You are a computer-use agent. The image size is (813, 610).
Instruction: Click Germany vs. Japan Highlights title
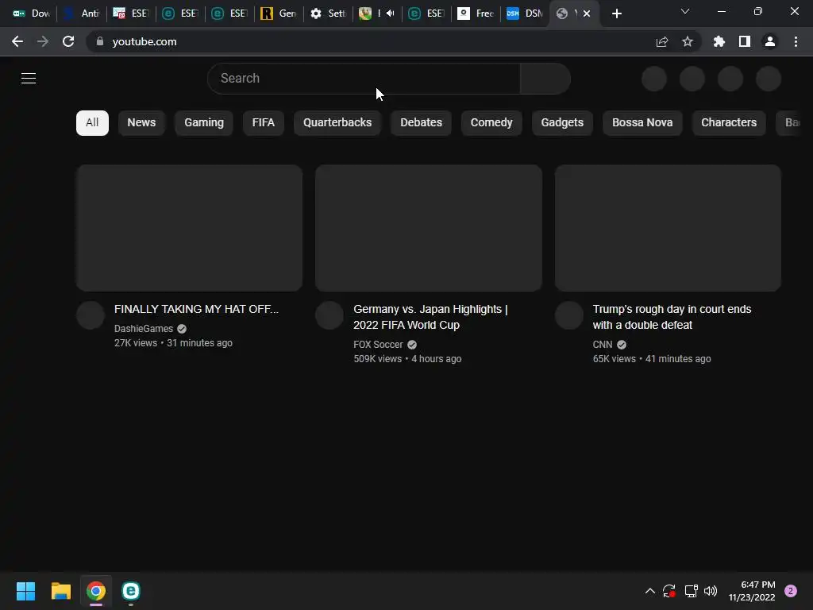[x=431, y=317]
